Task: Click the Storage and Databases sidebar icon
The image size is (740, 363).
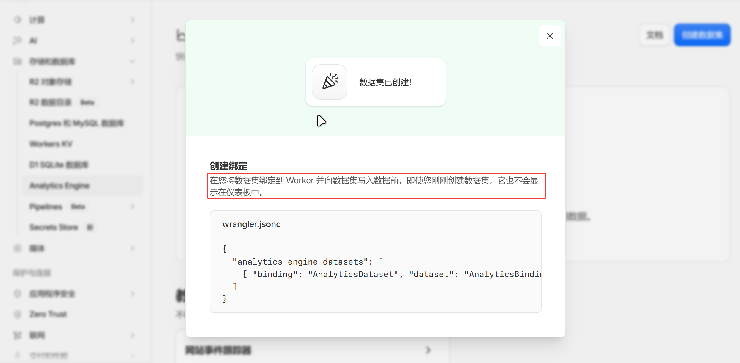Action: [x=17, y=61]
